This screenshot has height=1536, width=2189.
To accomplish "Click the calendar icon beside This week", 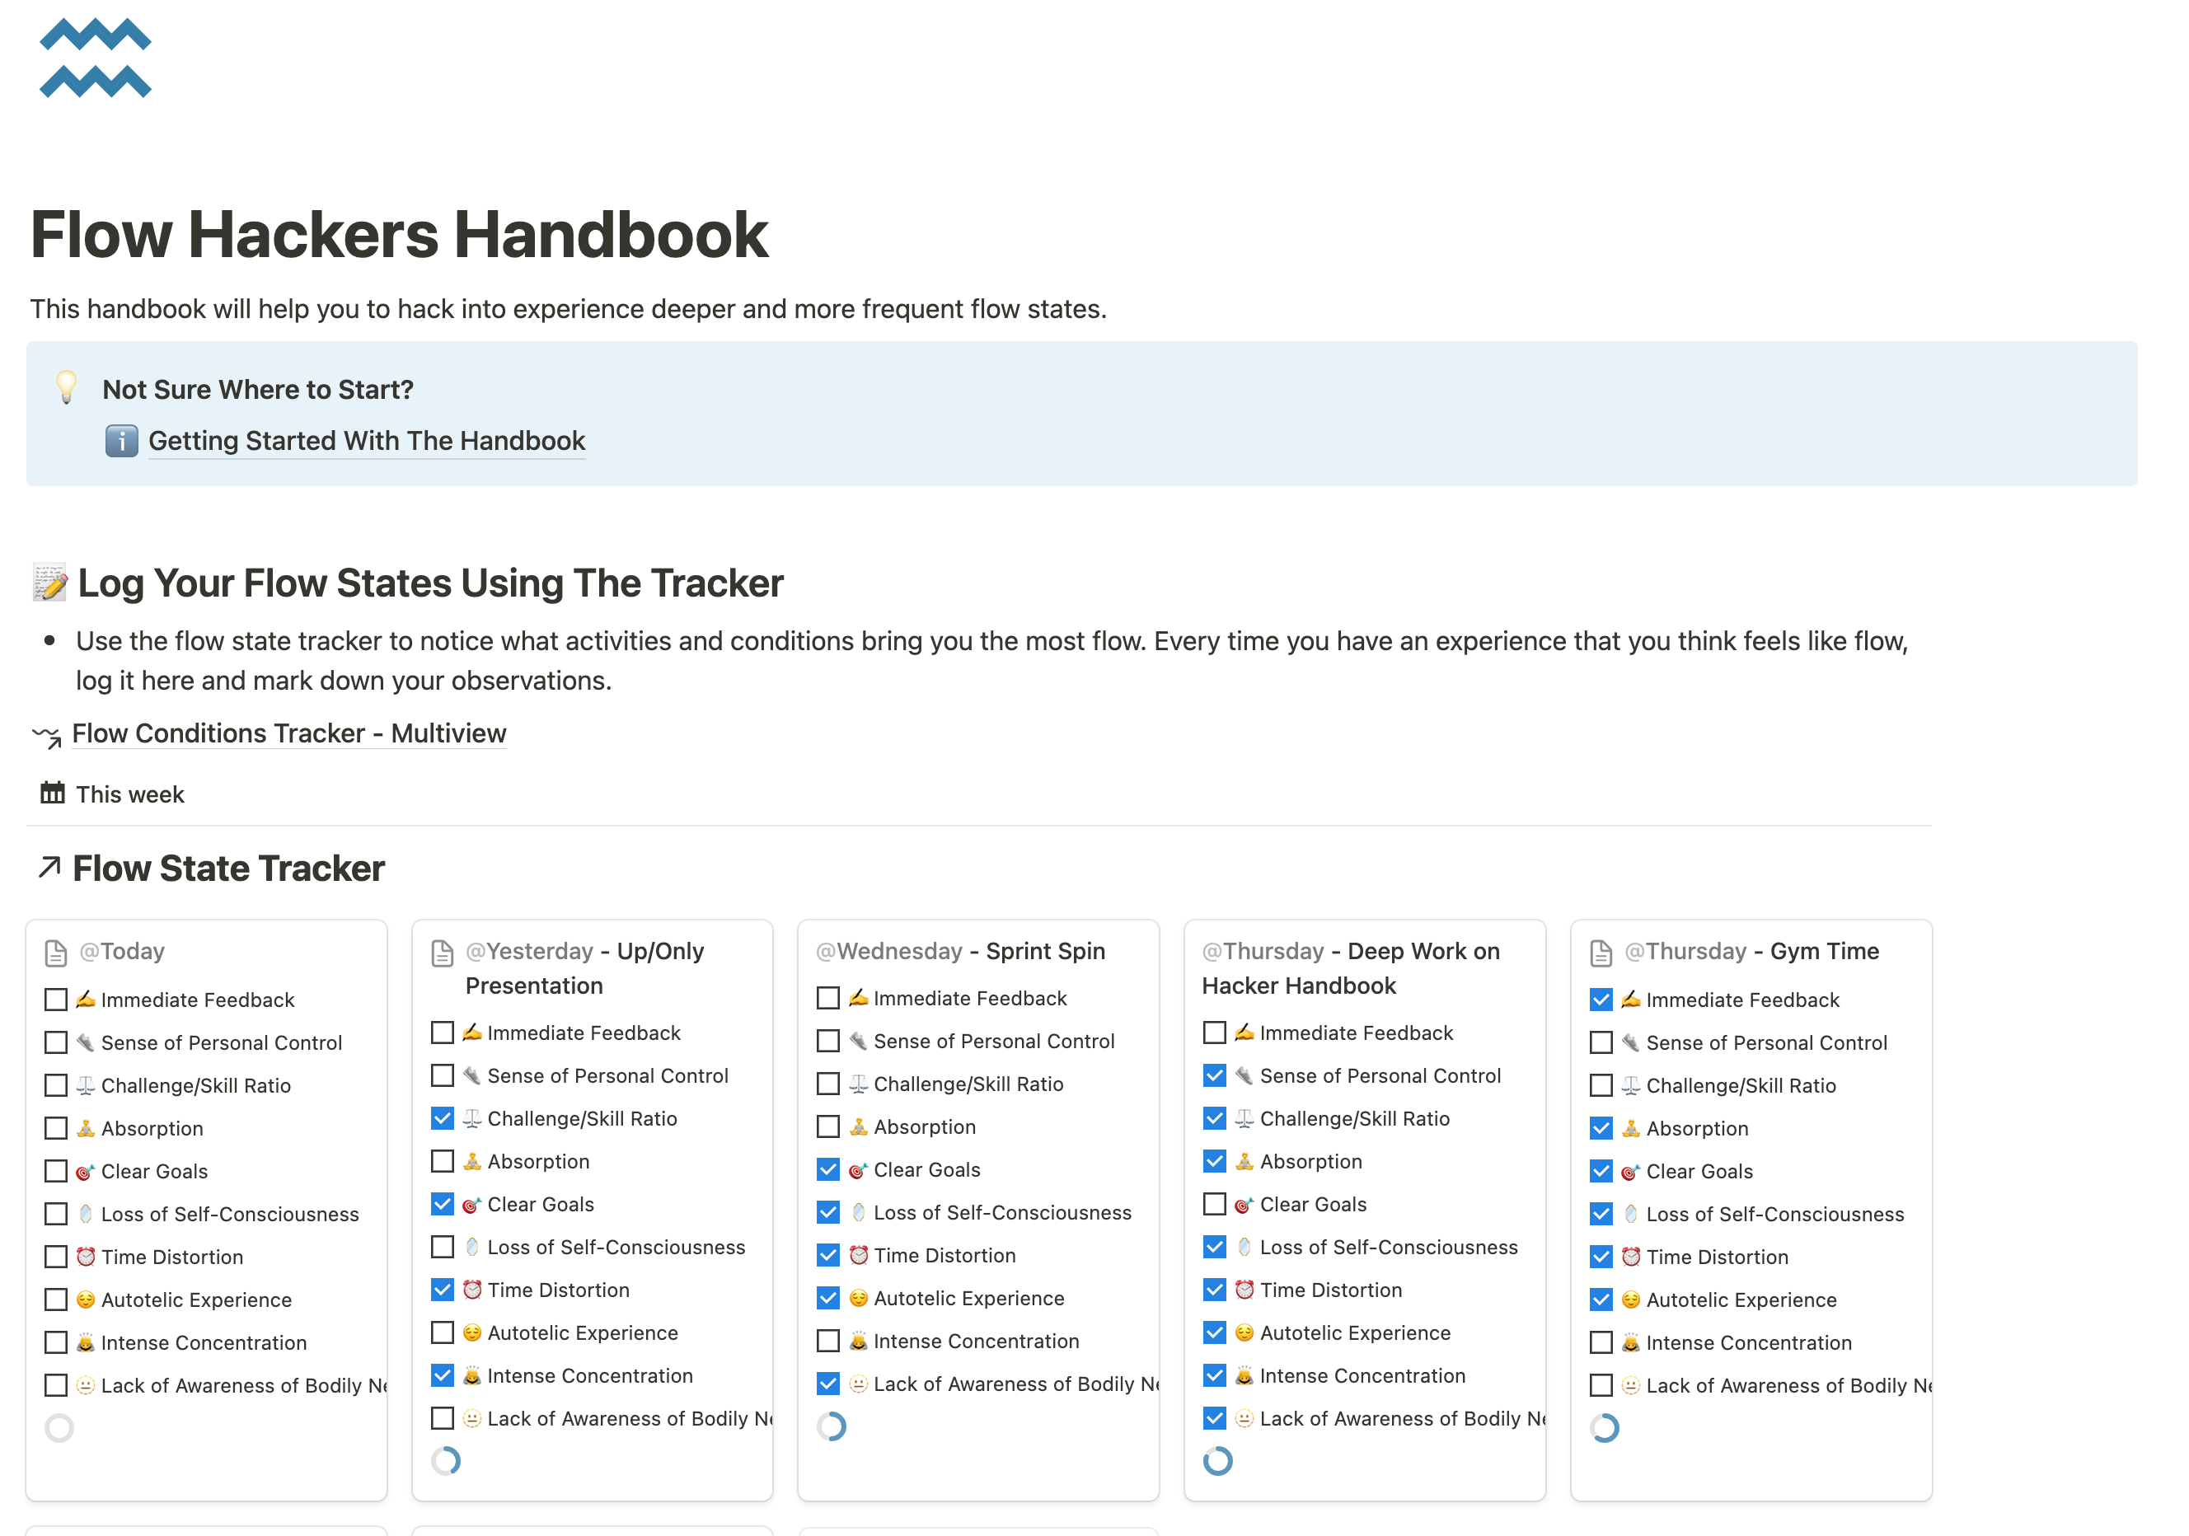I will pyautogui.click(x=53, y=794).
